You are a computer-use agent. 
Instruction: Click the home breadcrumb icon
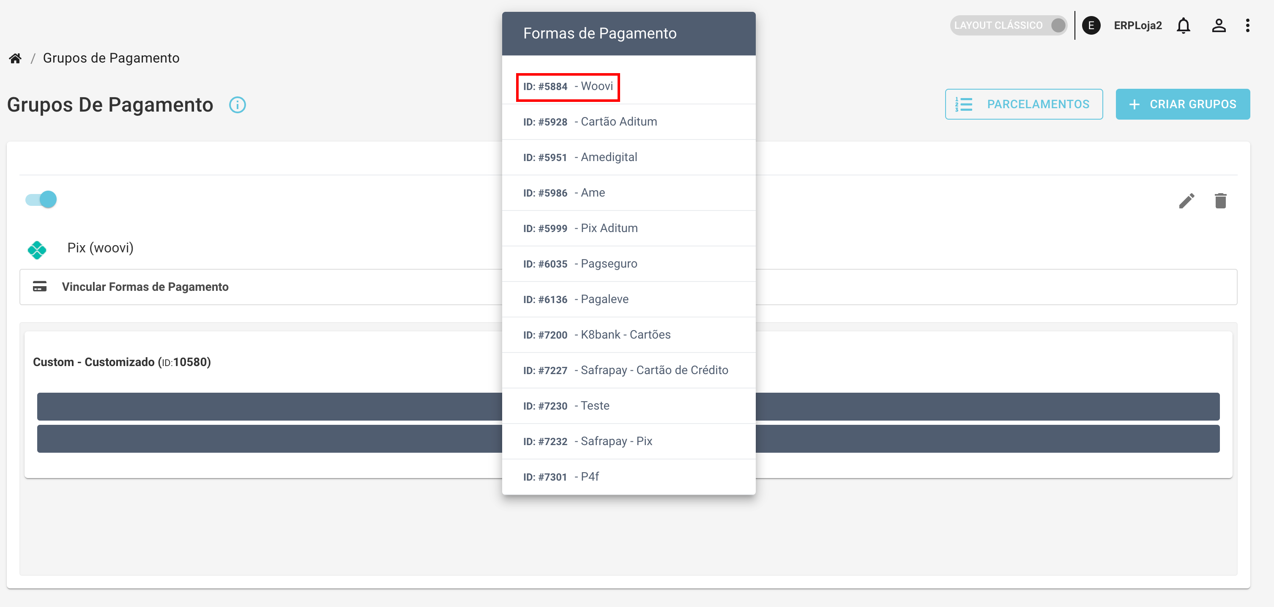click(x=15, y=58)
